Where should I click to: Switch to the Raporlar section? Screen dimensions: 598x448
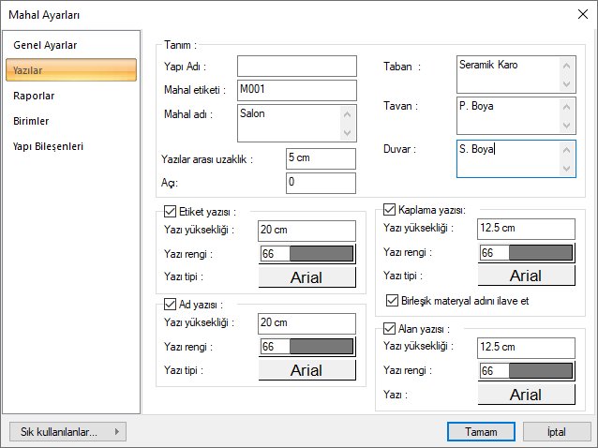click(x=34, y=96)
